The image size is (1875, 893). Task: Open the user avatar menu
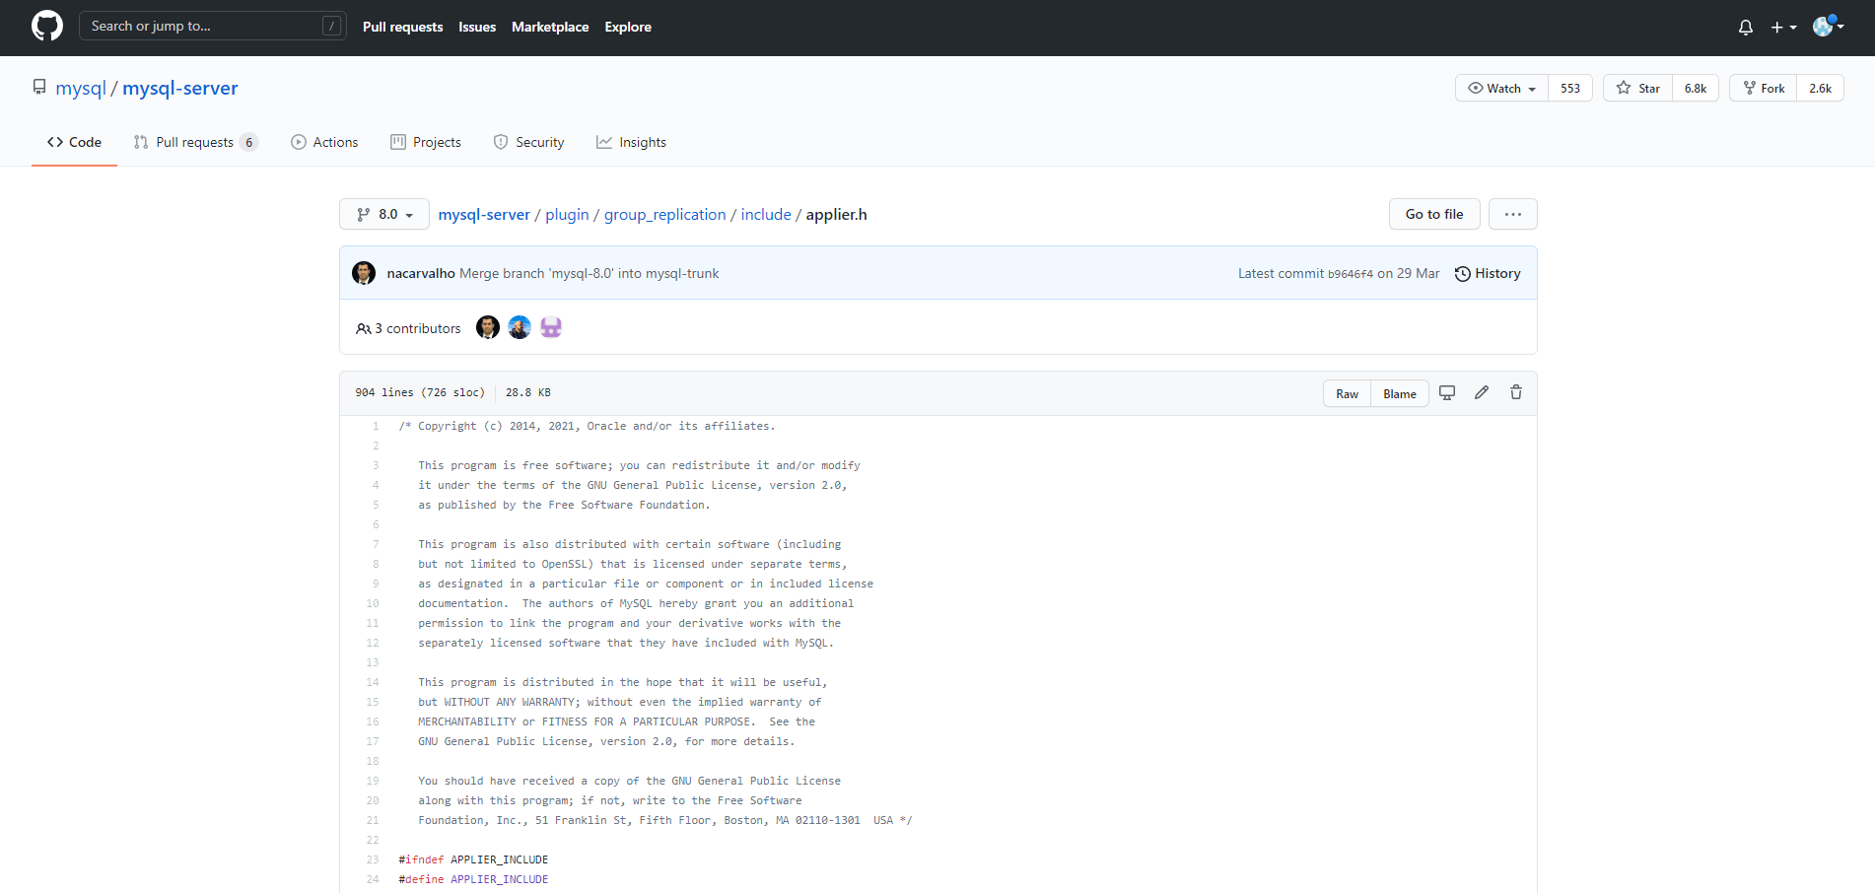coord(1828,27)
